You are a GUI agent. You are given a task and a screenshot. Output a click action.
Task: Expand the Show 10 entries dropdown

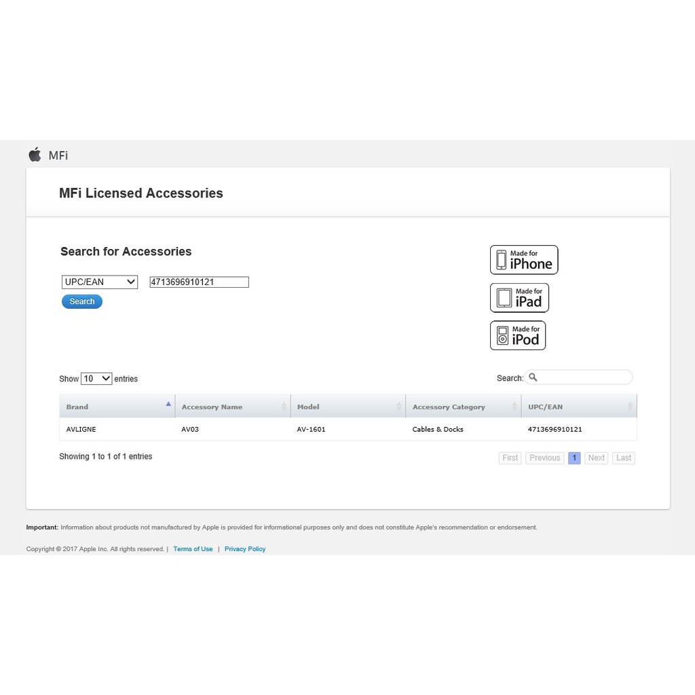coord(96,379)
